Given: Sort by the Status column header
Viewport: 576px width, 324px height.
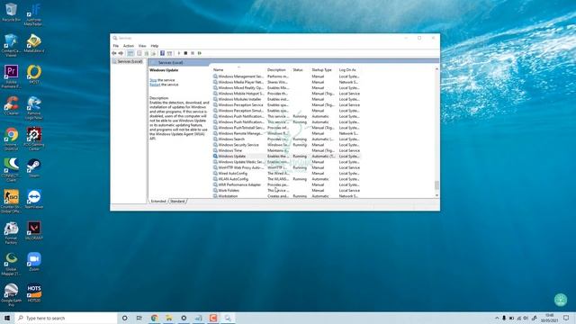Looking at the screenshot, I should pos(301,70).
